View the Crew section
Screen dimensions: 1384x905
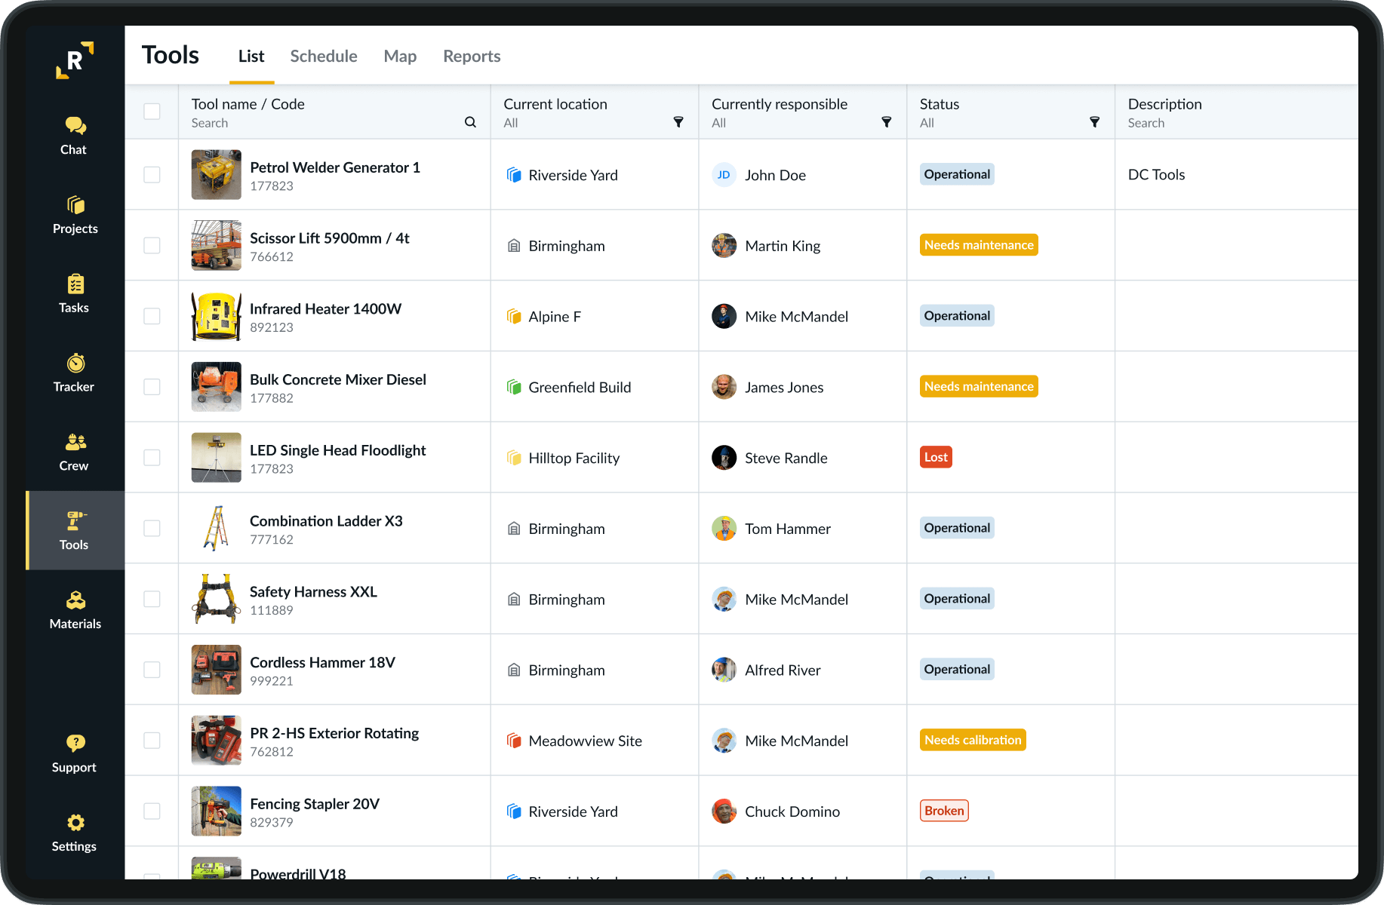click(x=73, y=452)
